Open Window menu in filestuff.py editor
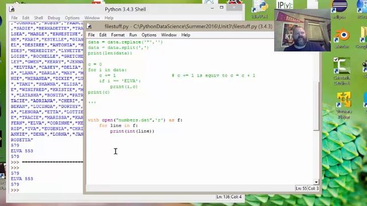Image resolution: width=367 pixels, height=206 pixels. click(x=169, y=35)
